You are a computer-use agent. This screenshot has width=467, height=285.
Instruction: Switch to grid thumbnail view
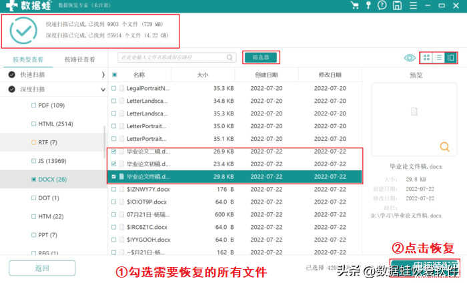[426, 57]
